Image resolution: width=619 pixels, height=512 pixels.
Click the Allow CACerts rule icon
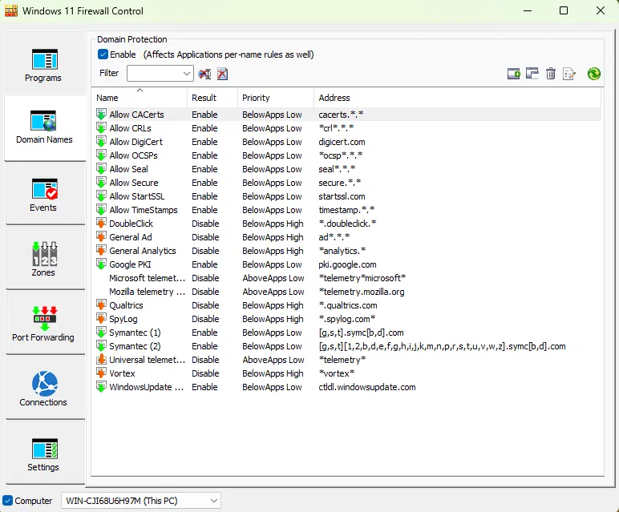tap(101, 115)
